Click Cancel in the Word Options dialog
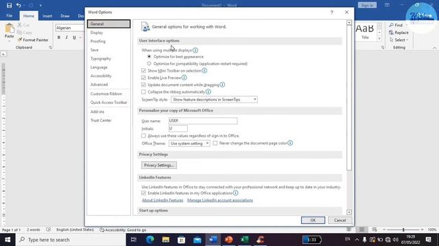This screenshot has width=439, height=246. pyautogui.click(x=340, y=220)
